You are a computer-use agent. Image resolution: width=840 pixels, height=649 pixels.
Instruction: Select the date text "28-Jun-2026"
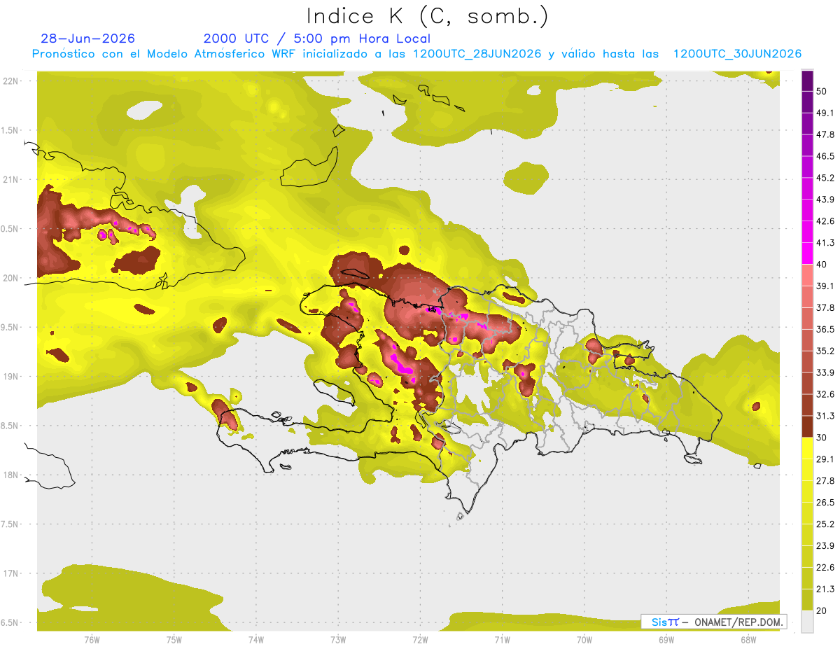pyautogui.click(x=88, y=39)
